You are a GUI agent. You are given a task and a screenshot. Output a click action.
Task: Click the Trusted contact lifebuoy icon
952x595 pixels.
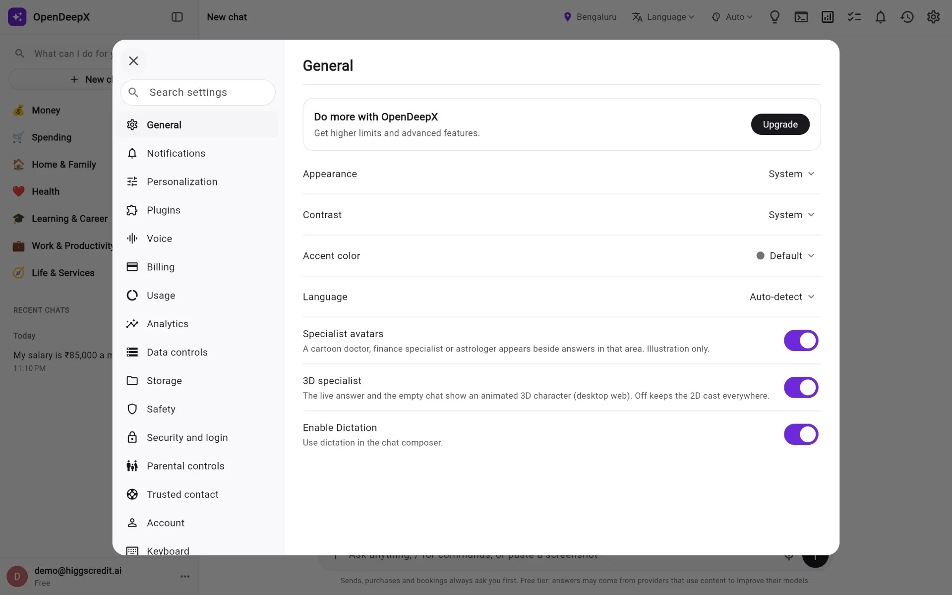(132, 494)
